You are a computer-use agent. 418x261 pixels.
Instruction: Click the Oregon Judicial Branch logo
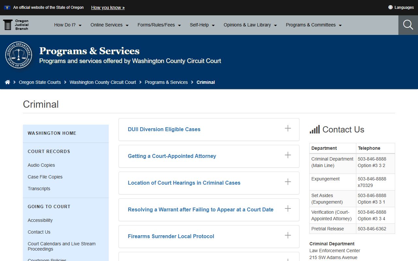16,25
